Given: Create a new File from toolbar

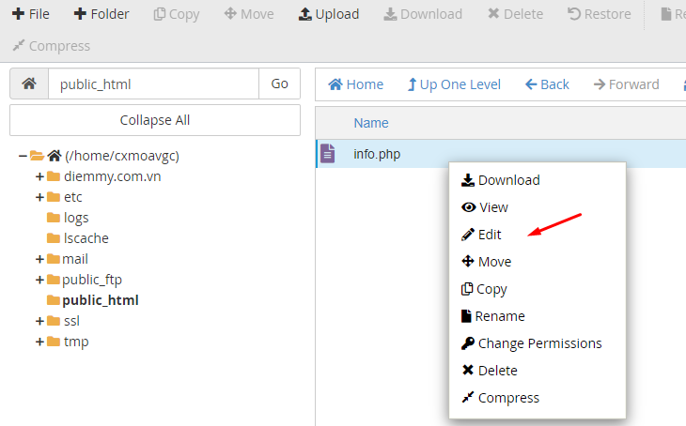Looking at the screenshot, I should [30, 14].
